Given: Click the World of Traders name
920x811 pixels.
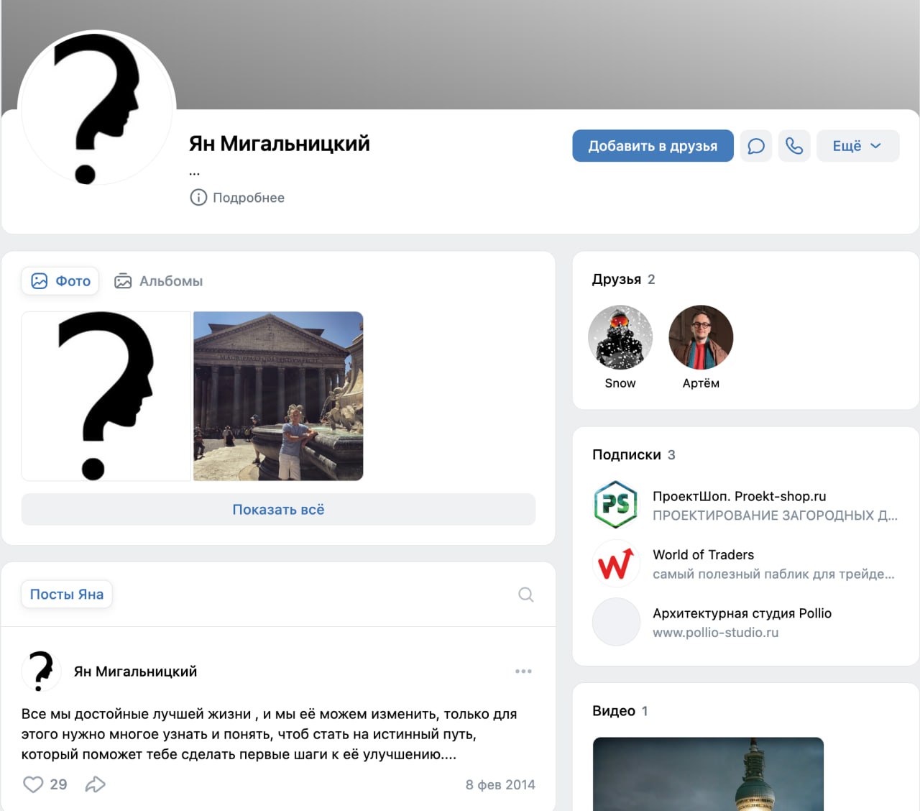Looking at the screenshot, I should pyautogui.click(x=704, y=555).
